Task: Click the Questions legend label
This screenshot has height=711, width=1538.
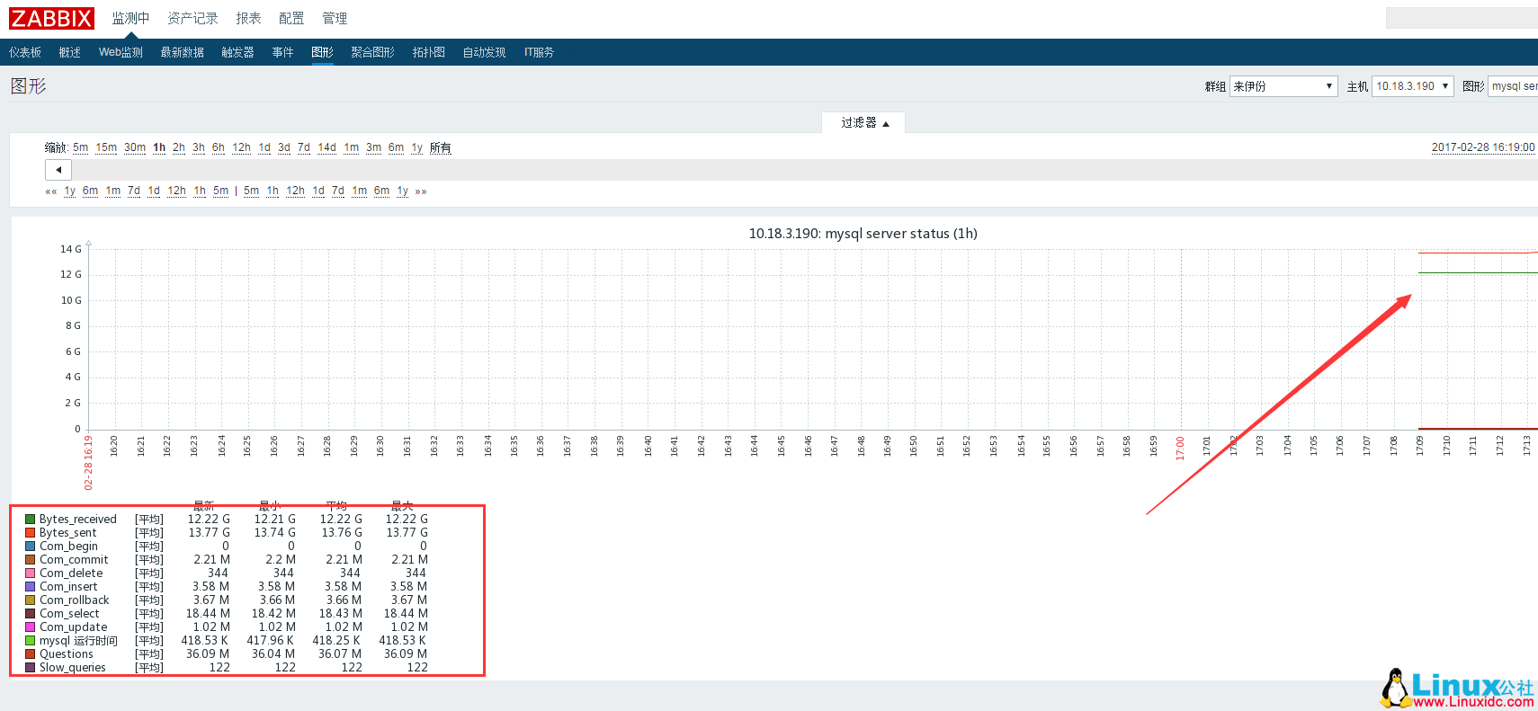Action: coord(67,654)
